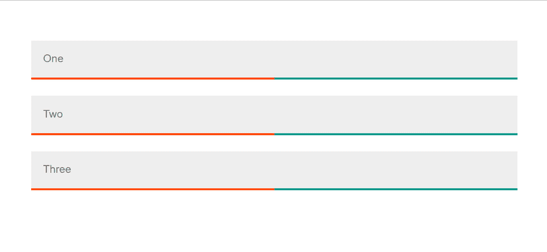
Task: Click the teal underline beneath field One
Action: tap(396, 79)
